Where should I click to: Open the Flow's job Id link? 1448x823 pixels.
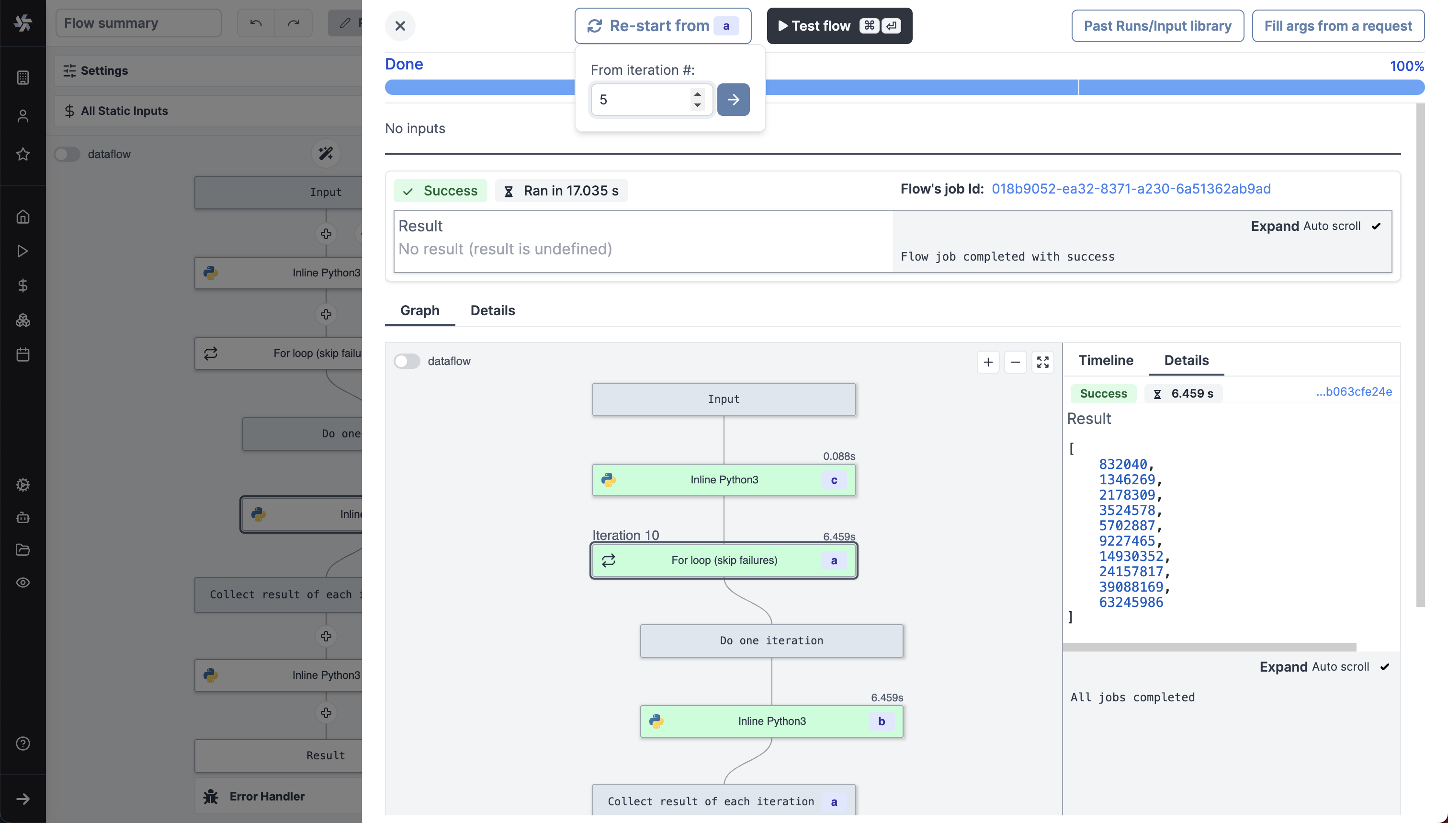click(x=1131, y=189)
